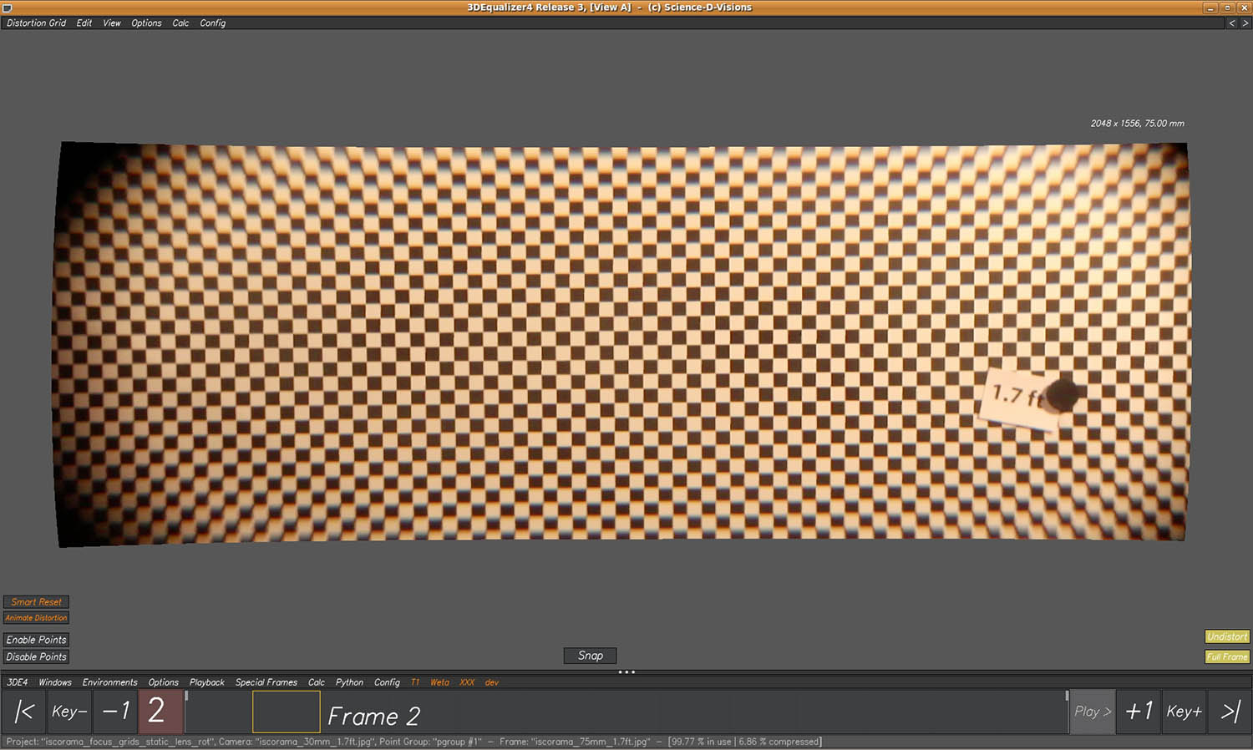Jump to last frame button

[1230, 712]
